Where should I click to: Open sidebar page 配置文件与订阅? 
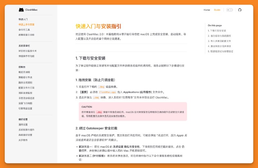pyautogui.click(x=26, y=88)
